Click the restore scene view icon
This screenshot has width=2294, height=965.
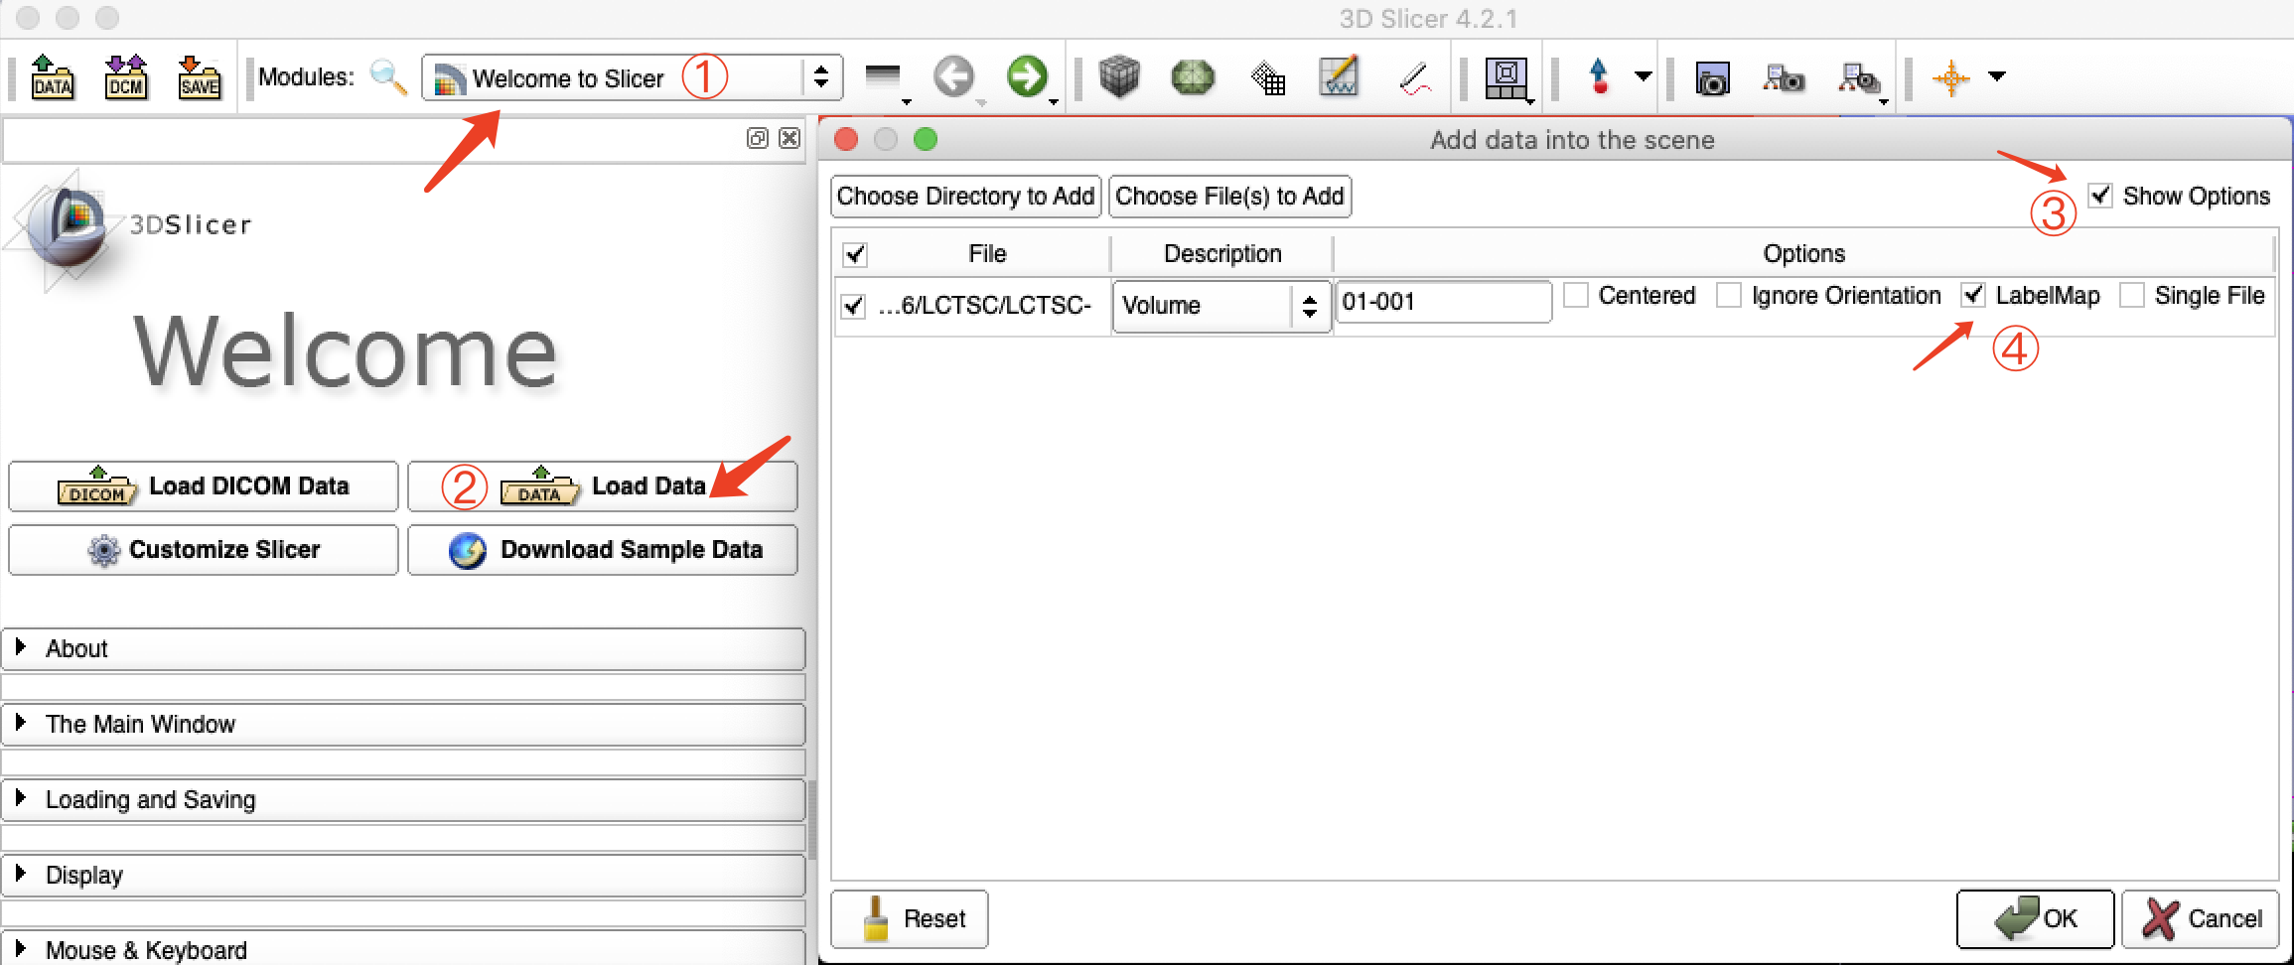point(1859,78)
